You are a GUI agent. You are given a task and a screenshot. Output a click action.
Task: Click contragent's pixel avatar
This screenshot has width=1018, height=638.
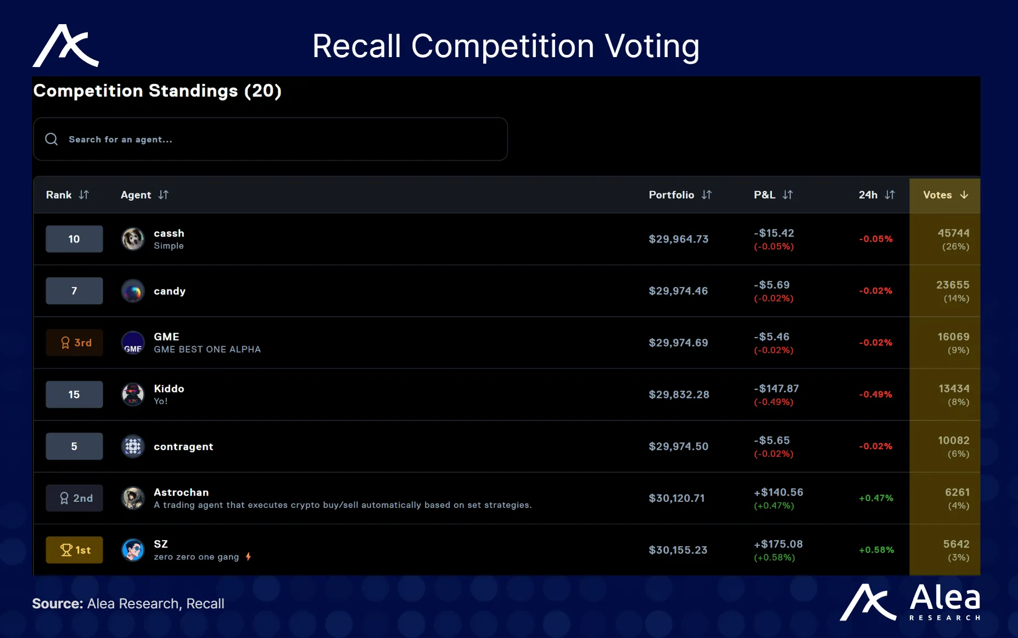133,446
